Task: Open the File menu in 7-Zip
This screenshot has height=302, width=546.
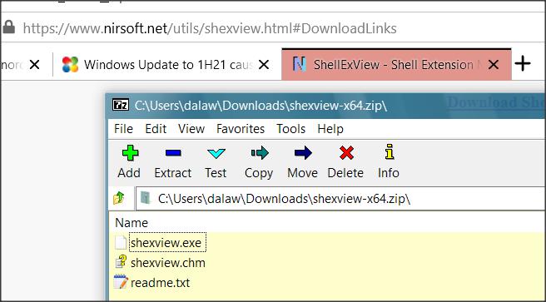Action: (x=123, y=129)
